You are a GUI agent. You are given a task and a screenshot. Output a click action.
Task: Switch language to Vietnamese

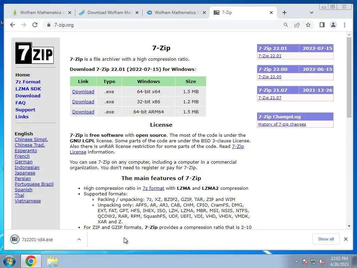coord(28,201)
